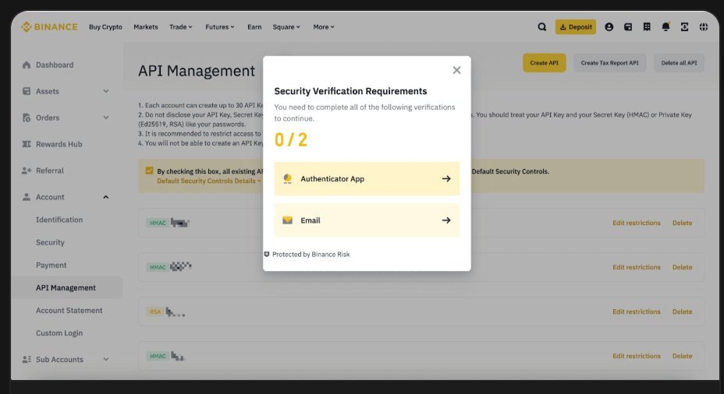This screenshot has height=394, width=724.
Task: Go to Identification in the sidebar
Action: click(x=59, y=220)
